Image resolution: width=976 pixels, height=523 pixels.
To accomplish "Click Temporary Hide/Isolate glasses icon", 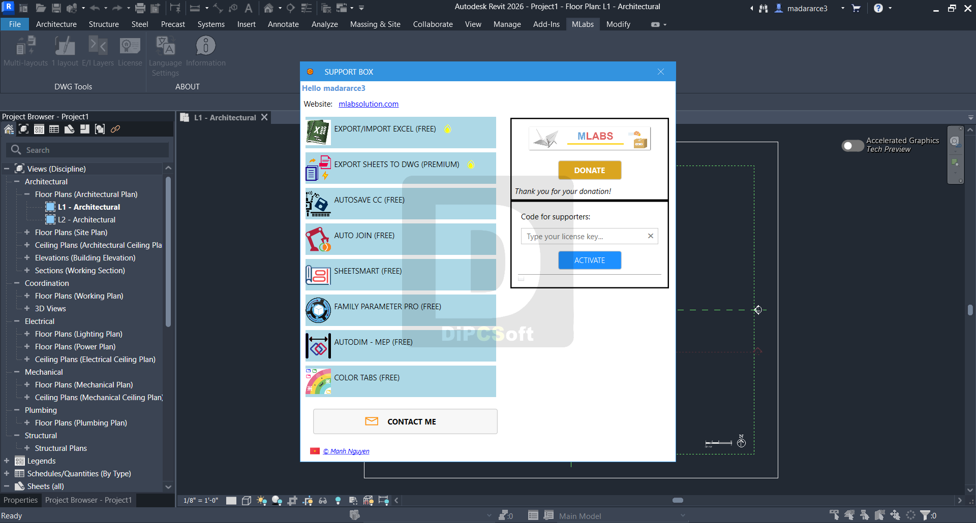I will pyautogui.click(x=323, y=501).
